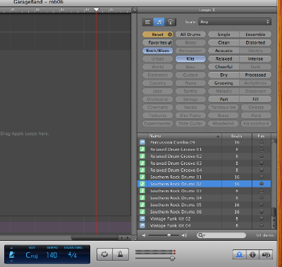Screen dimensions: 282x267
Task: Filter loops by Grooving
Action: [x=223, y=83]
